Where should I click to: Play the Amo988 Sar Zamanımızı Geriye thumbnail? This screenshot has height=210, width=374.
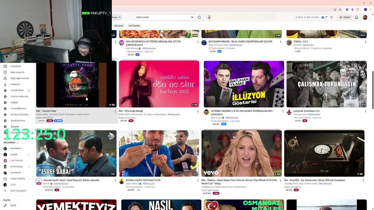click(x=324, y=153)
